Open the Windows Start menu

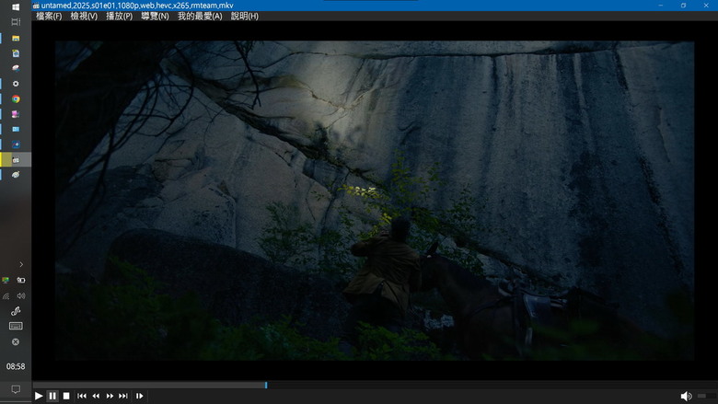[x=16, y=6]
